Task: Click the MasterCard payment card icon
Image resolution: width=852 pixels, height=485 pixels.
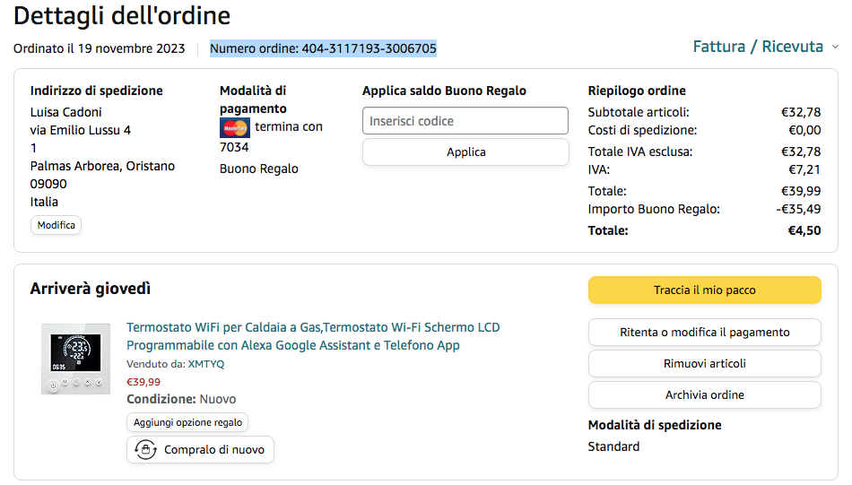Action: tap(234, 127)
